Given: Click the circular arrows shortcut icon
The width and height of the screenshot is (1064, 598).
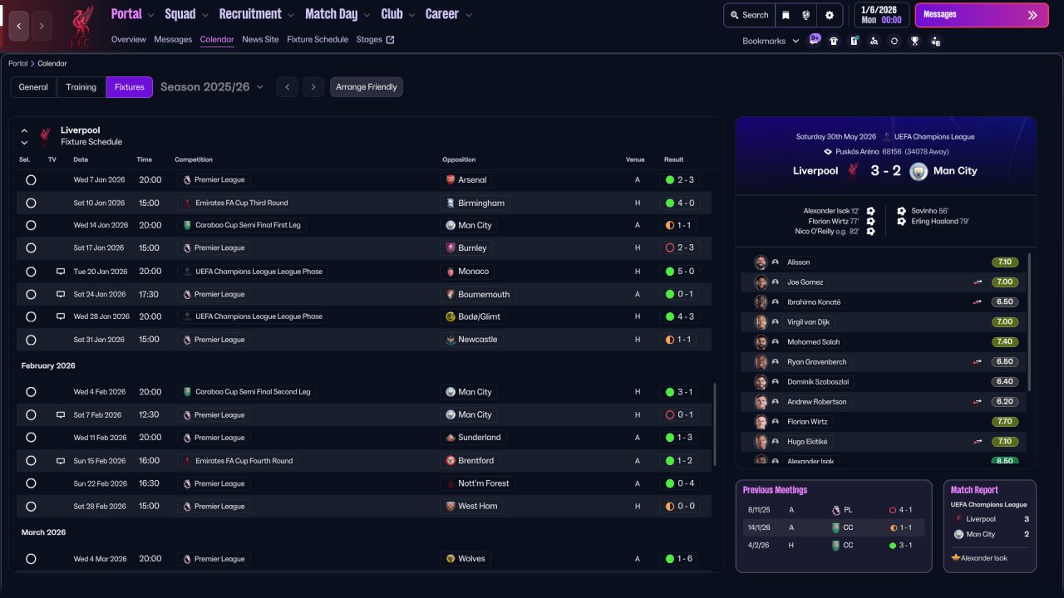Looking at the screenshot, I should (x=894, y=41).
